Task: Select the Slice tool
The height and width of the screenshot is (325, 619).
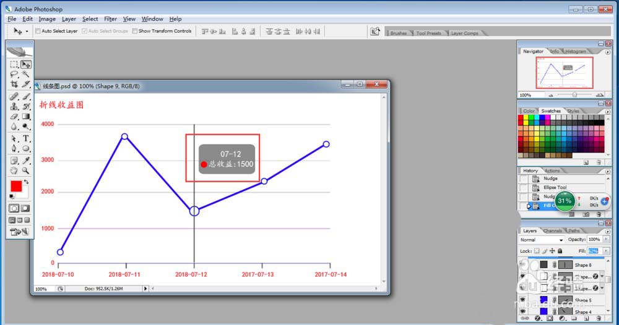Action: (x=26, y=84)
